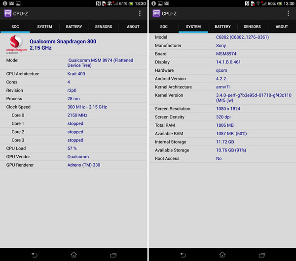Tap the '10.76 GB (91%)' available storage
Screen dimensions: 296x261
[x=231, y=150]
